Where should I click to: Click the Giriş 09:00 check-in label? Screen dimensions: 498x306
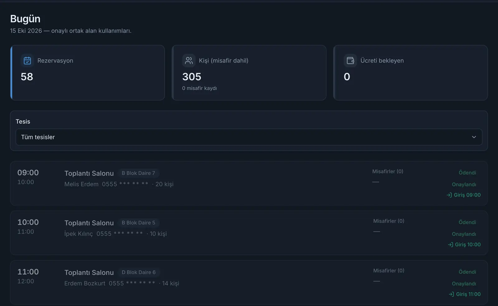tap(467, 195)
